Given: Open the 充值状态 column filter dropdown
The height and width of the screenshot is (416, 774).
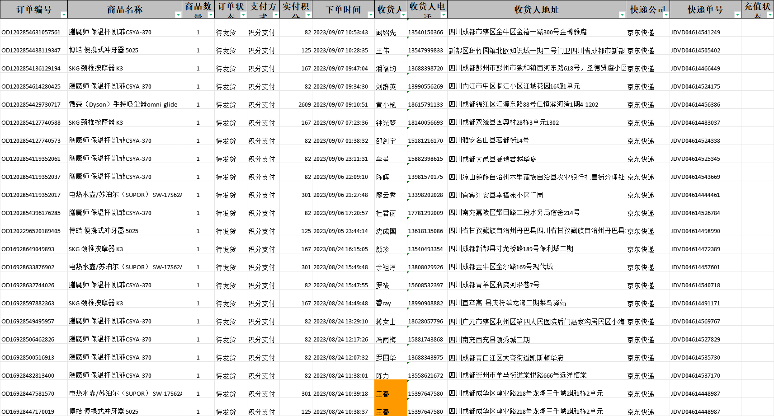Looking at the screenshot, I should [x=770, y=15].
